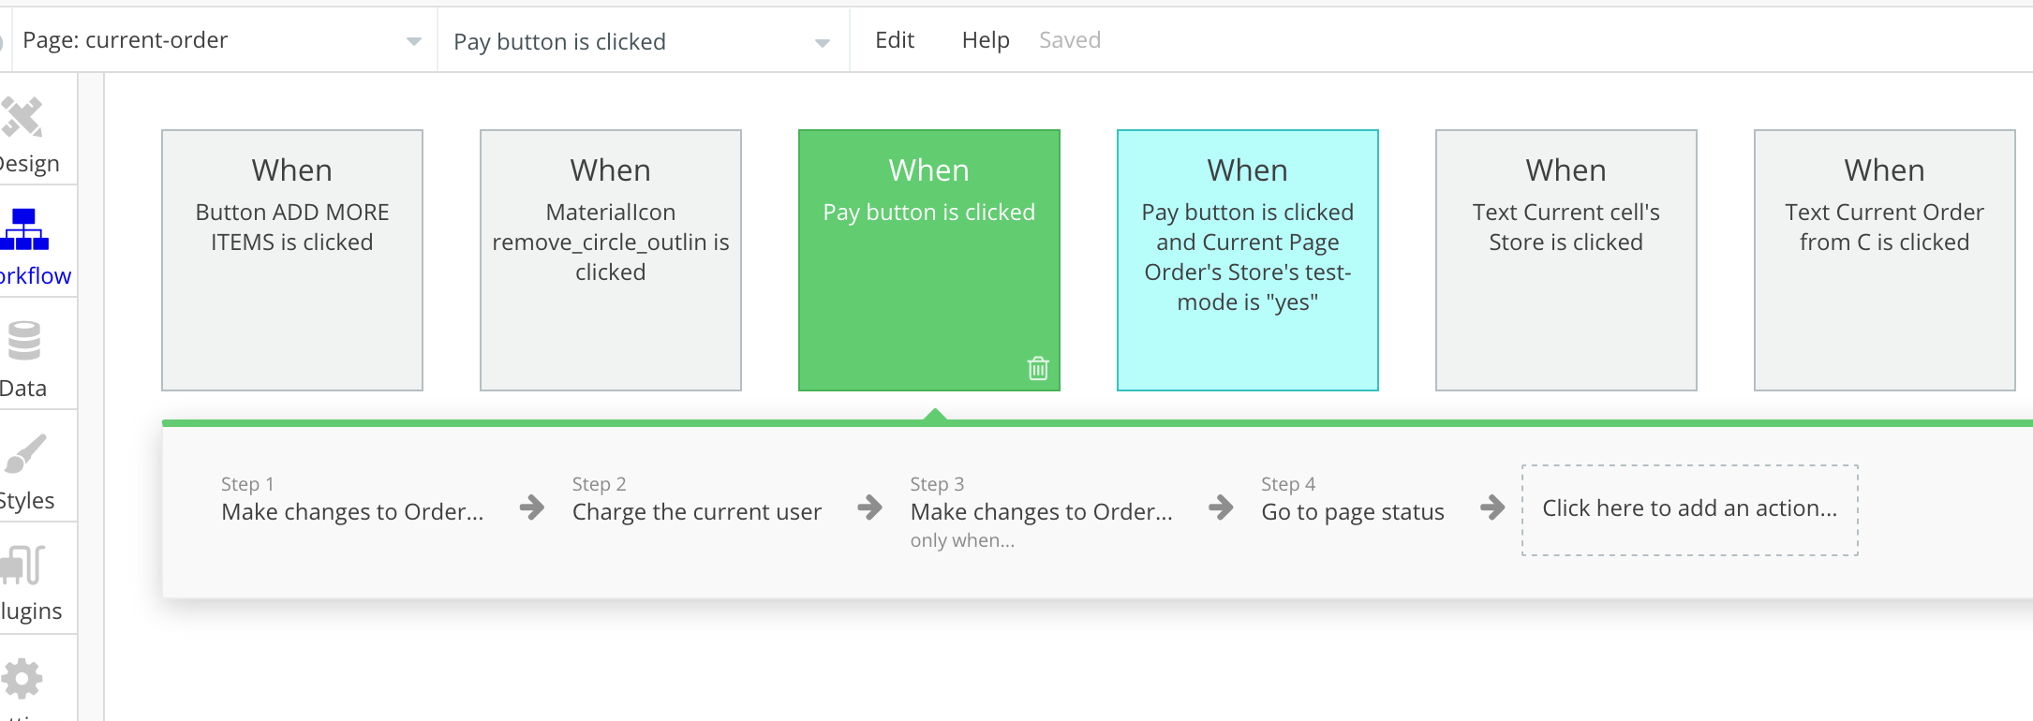Open the Styles brush icon

click(x=24, y=455)
